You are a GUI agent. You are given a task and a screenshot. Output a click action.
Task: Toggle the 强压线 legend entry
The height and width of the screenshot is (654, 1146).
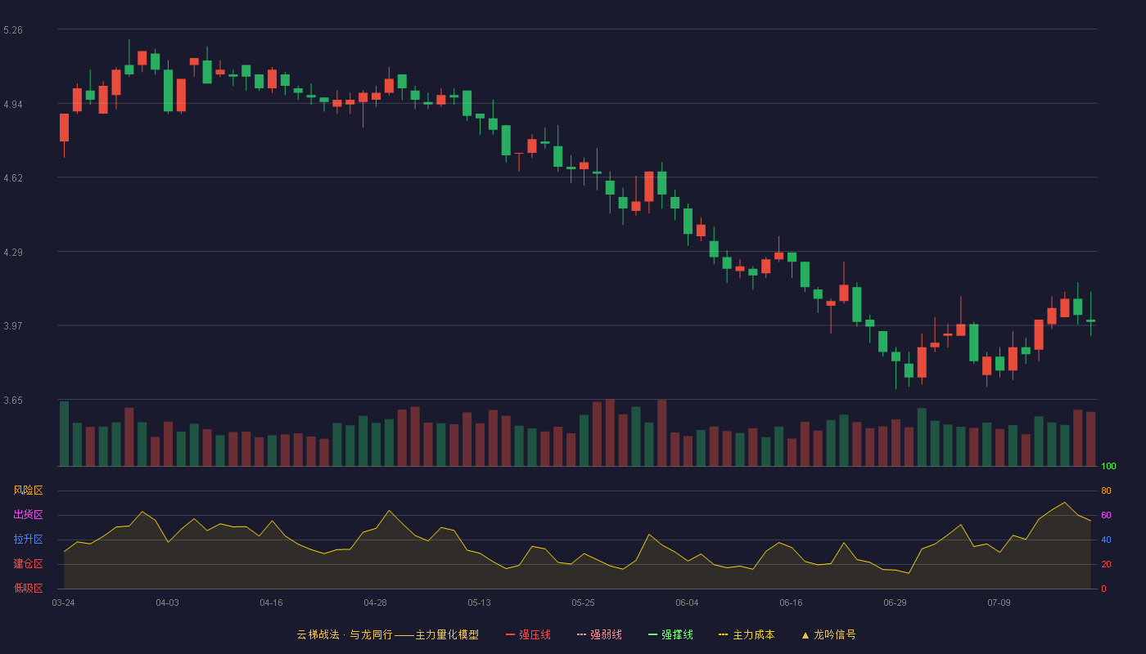coord(528,634)
